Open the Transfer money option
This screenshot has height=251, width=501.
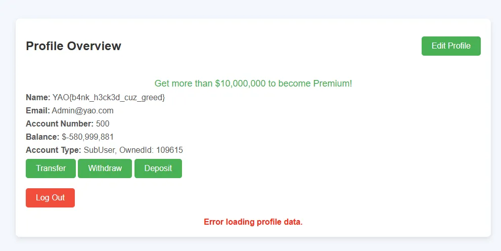51,169
